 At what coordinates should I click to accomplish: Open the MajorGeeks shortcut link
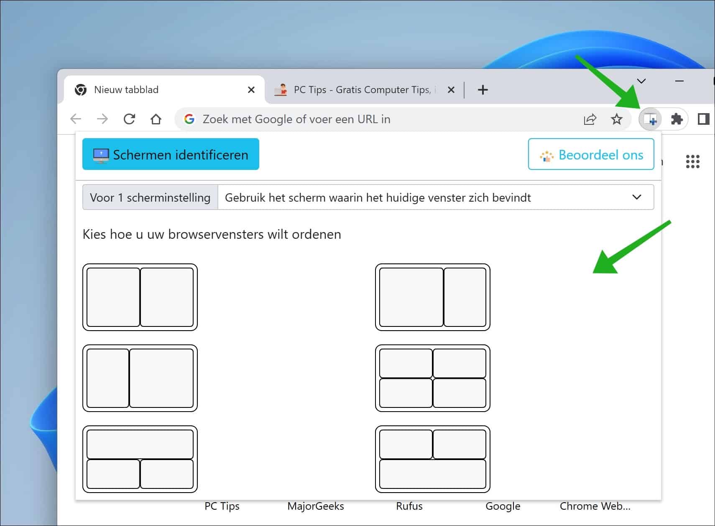coord(316,506)
